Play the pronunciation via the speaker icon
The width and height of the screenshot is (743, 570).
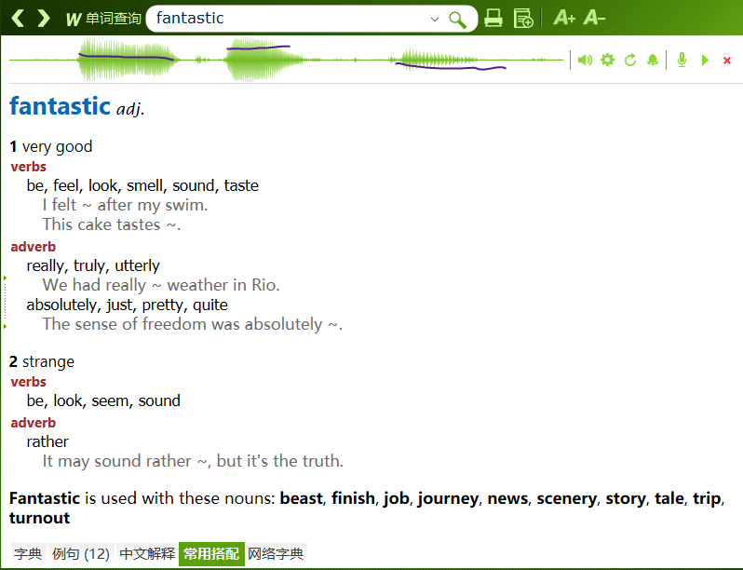pos(585,60)
